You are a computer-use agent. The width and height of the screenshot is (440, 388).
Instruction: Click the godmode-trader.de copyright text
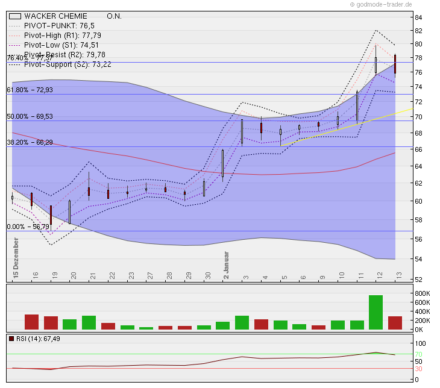[381, 4]
